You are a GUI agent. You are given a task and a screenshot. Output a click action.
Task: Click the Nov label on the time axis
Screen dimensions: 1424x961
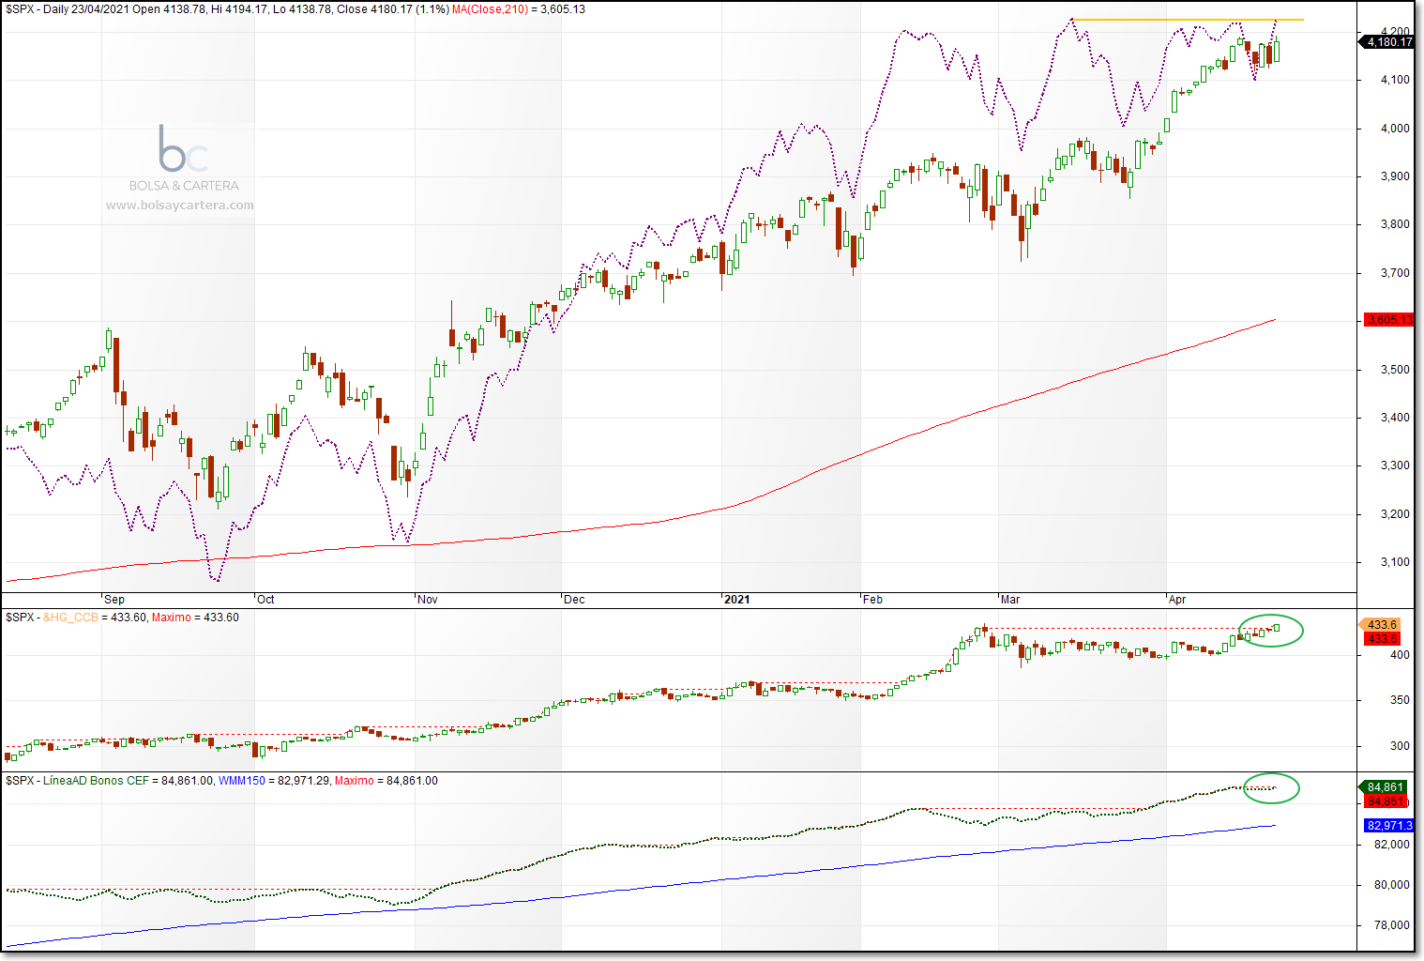(427, 600)
